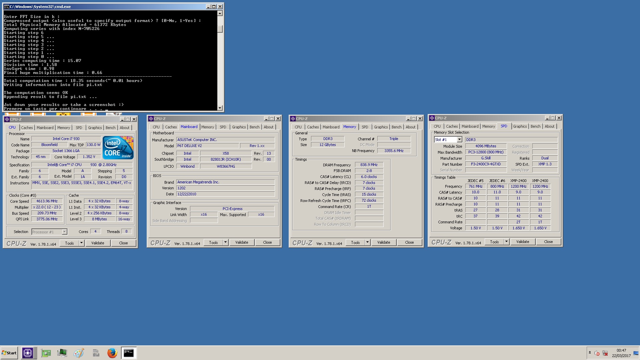
Task: Open the green circuit board taskbar icon
Action: click(46, 353)
